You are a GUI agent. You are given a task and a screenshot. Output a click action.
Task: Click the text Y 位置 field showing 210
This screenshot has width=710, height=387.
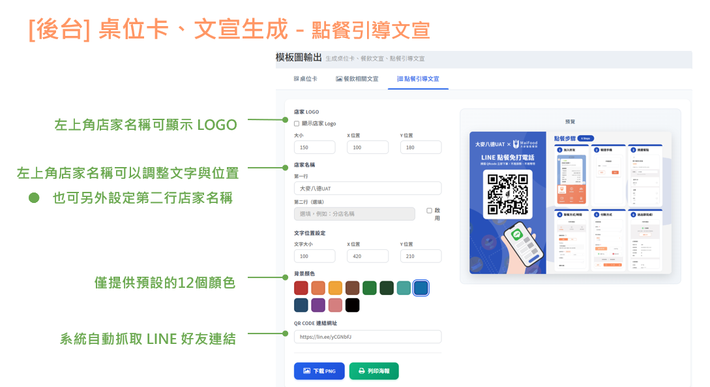tap(421, 256)
